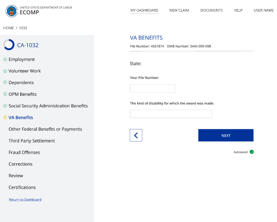Screen dimensions: 277x222
Task: Click the green Autosaved checkmark indicator
Action: (251, 152)
